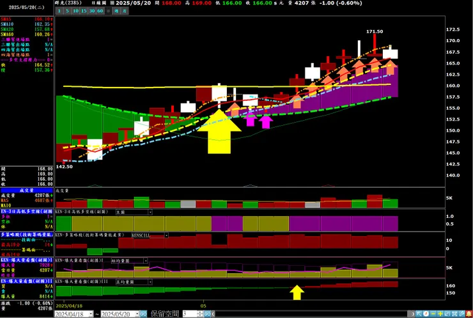473x318 pixels.
Task: Click the SMA60 legend entry
Action: tap(27, 34)
